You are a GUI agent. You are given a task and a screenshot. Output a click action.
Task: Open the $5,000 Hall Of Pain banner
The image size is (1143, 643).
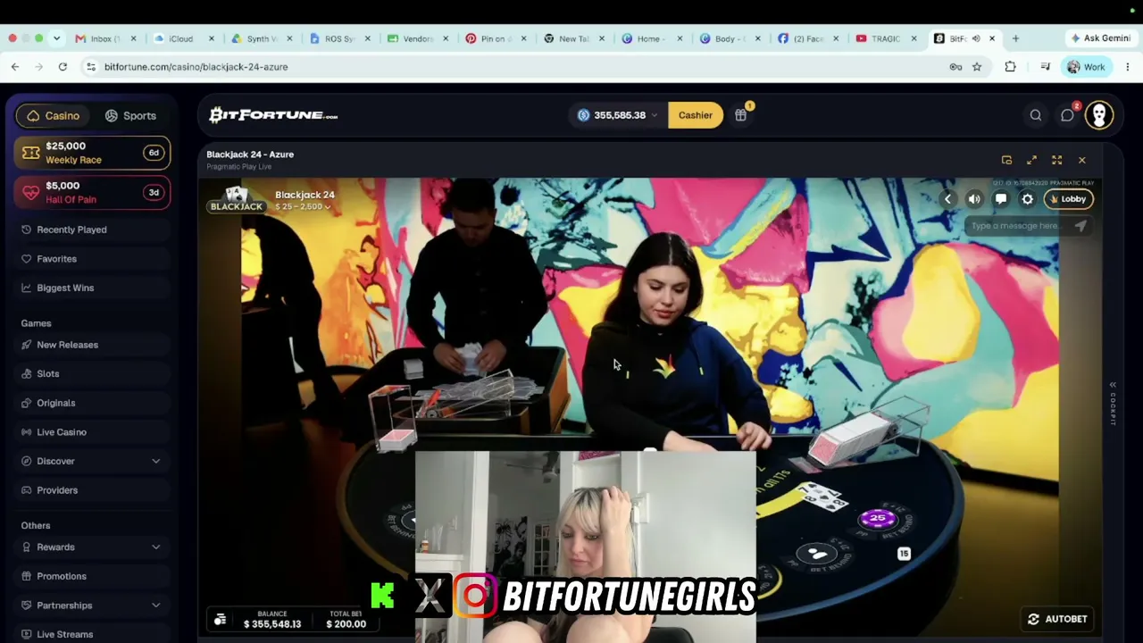coord(93,192)
